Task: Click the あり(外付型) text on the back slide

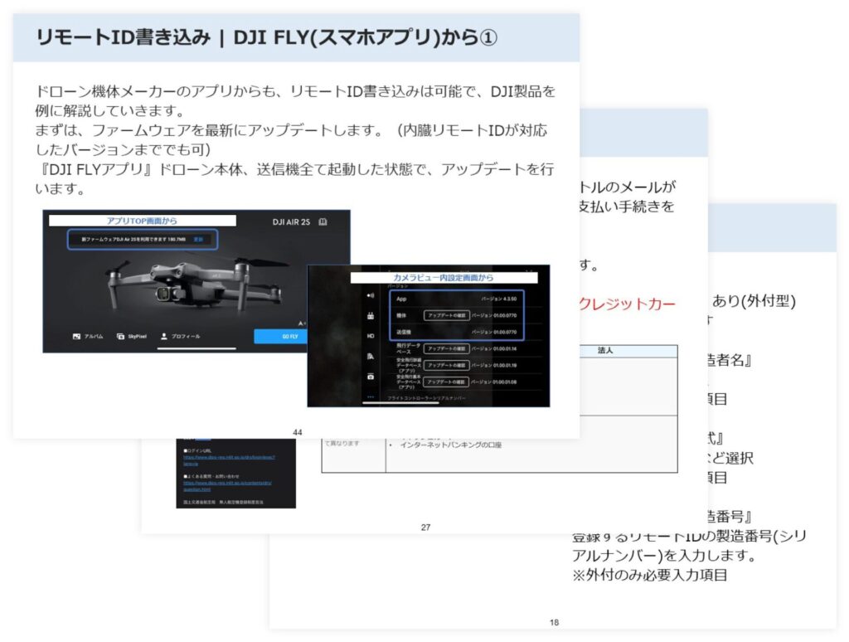Action: pyautogui.click(x=754, y=301)
